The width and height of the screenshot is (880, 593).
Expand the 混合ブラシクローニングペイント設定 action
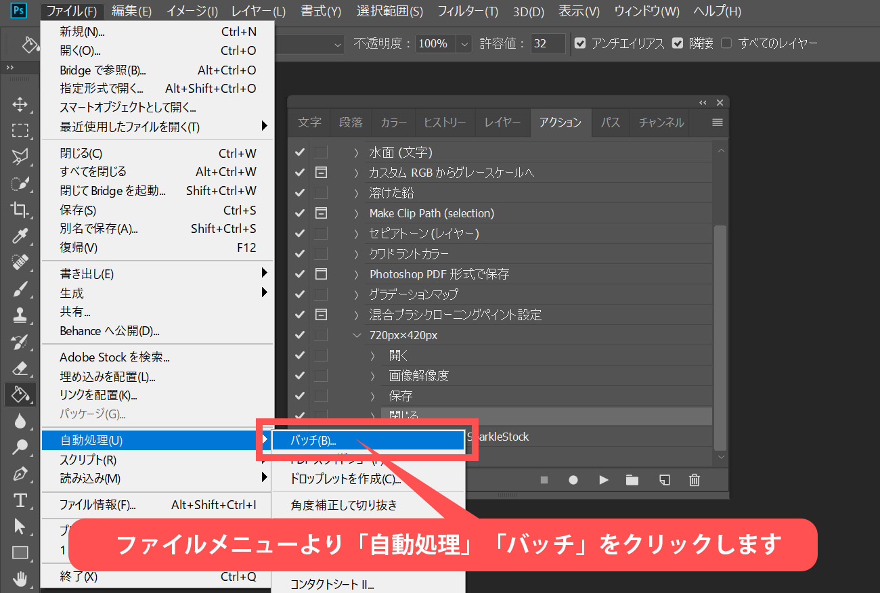pyautogui.click(x=356, y=315)
